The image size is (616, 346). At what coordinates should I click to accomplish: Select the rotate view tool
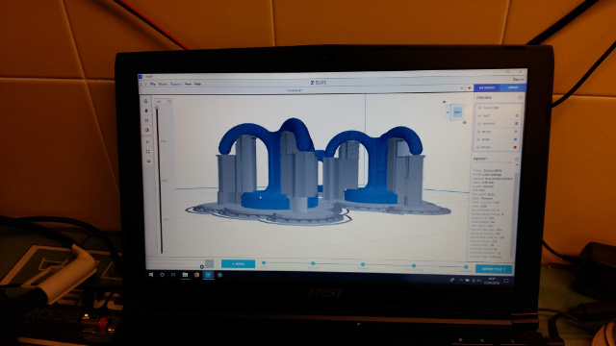146,120
